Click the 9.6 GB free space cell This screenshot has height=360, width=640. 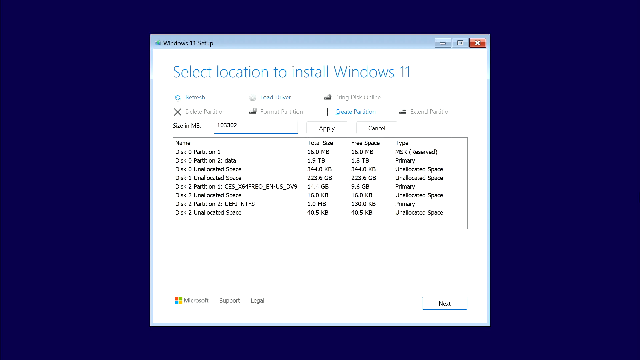click(360, 187)
